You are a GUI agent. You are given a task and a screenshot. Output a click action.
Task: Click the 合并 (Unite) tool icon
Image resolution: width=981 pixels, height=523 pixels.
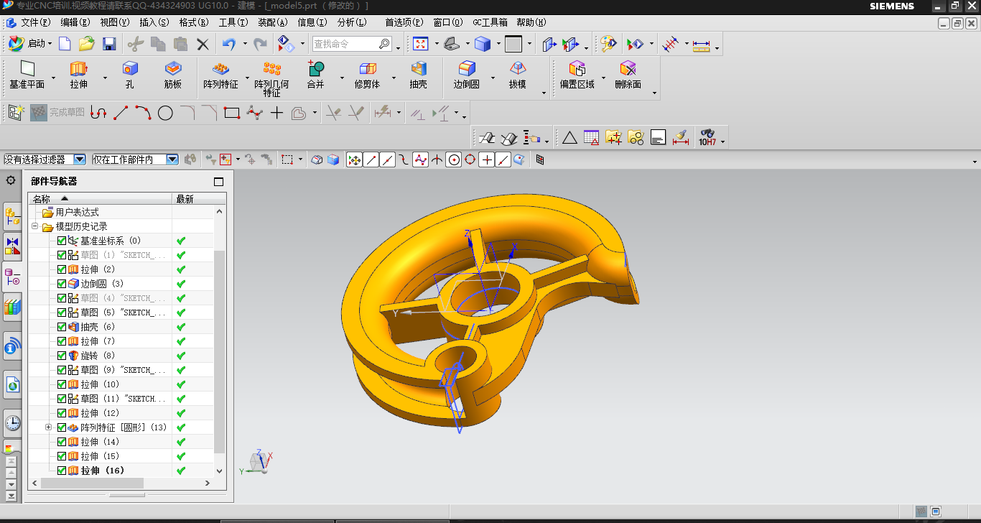pos(315,70)
